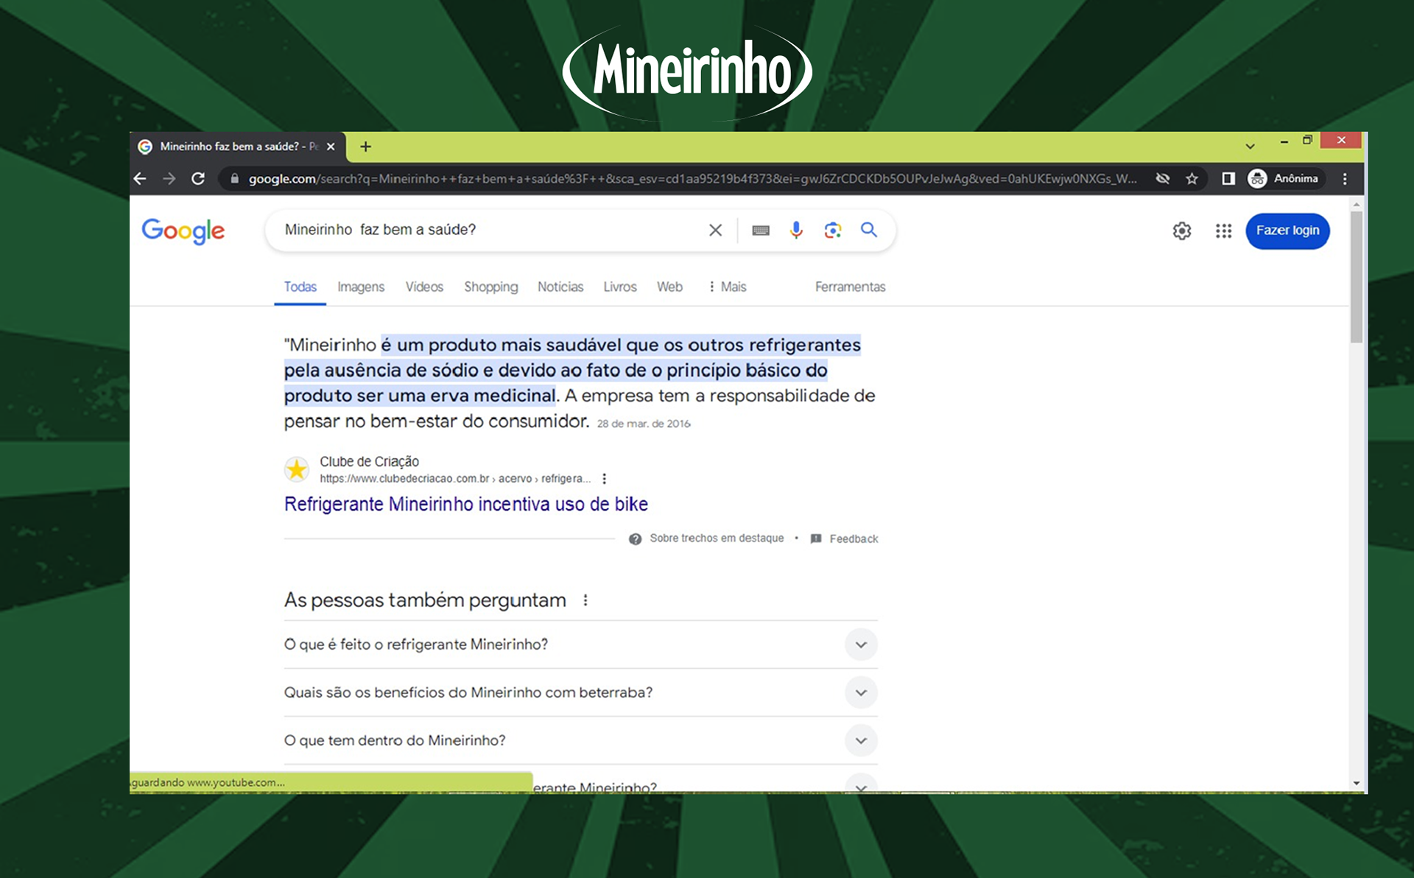Click the Fazer login button

point(1287,231)
